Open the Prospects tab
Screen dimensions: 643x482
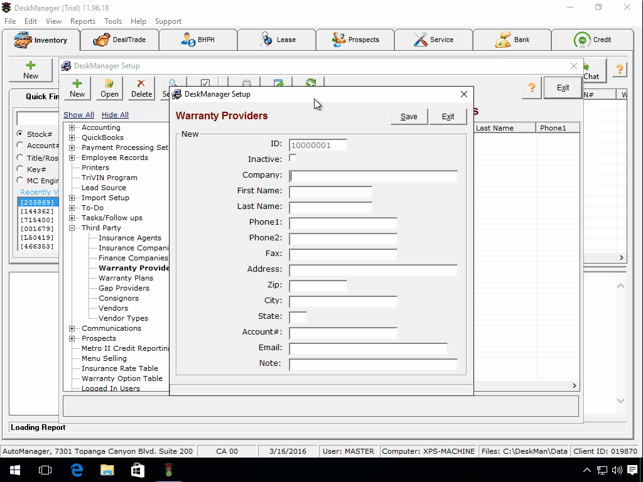pos(355,40)
